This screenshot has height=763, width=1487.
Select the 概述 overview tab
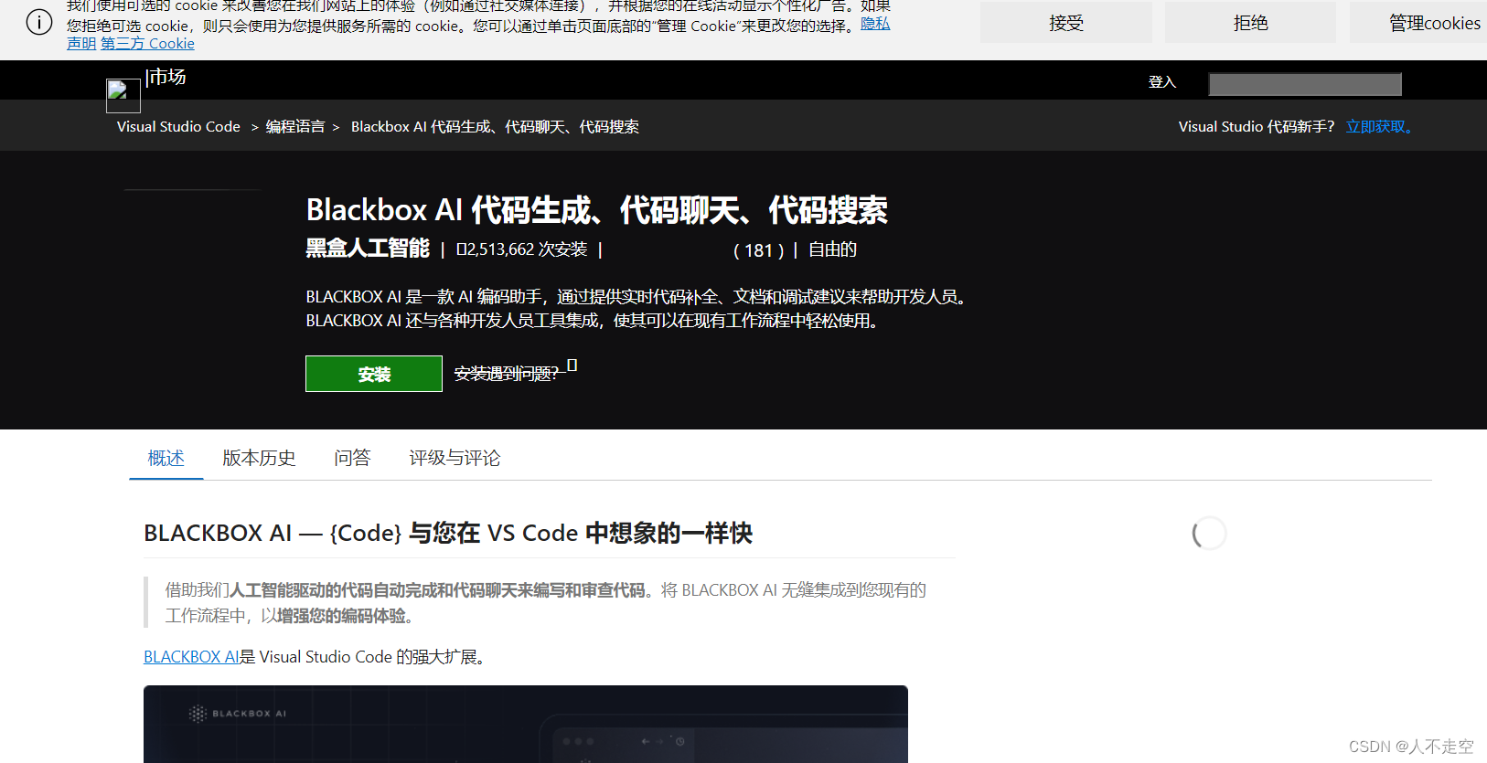pyautogui.click(x=166, y=458)
